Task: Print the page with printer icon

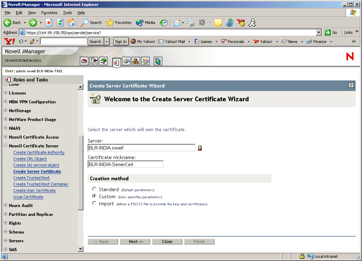Action: click(191, 23)
